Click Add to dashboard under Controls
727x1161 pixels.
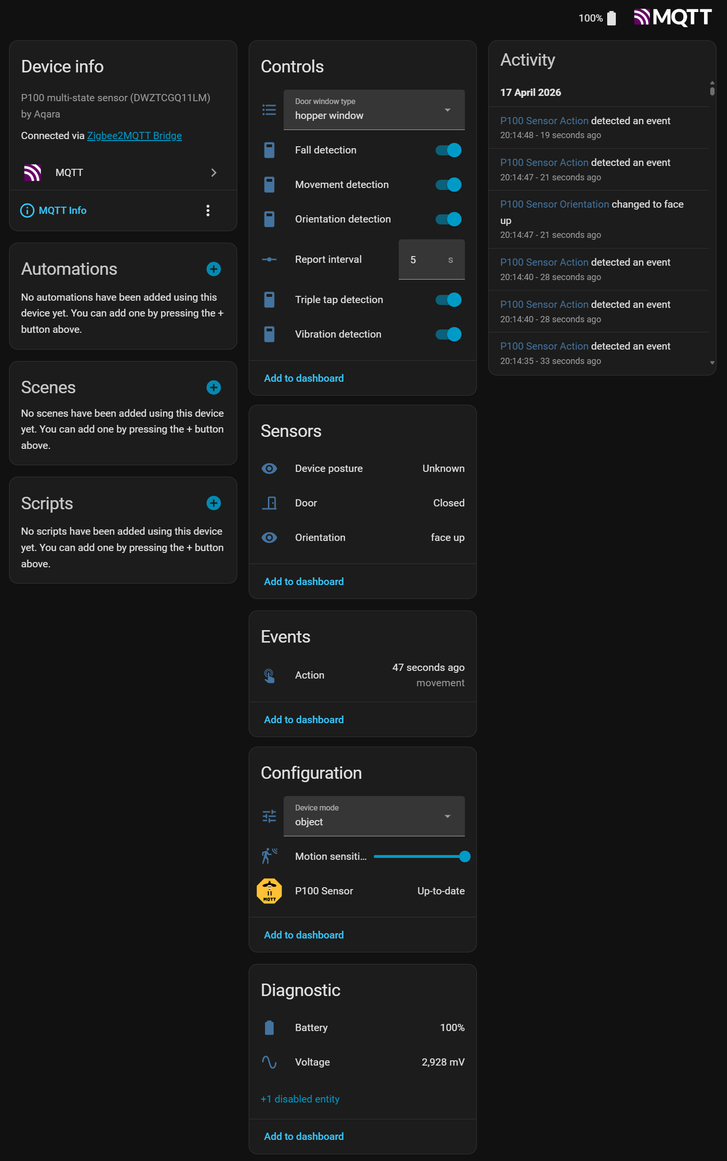click(303, 378)
